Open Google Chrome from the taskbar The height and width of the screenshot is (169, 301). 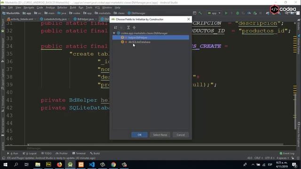click(x=113, y=165)
